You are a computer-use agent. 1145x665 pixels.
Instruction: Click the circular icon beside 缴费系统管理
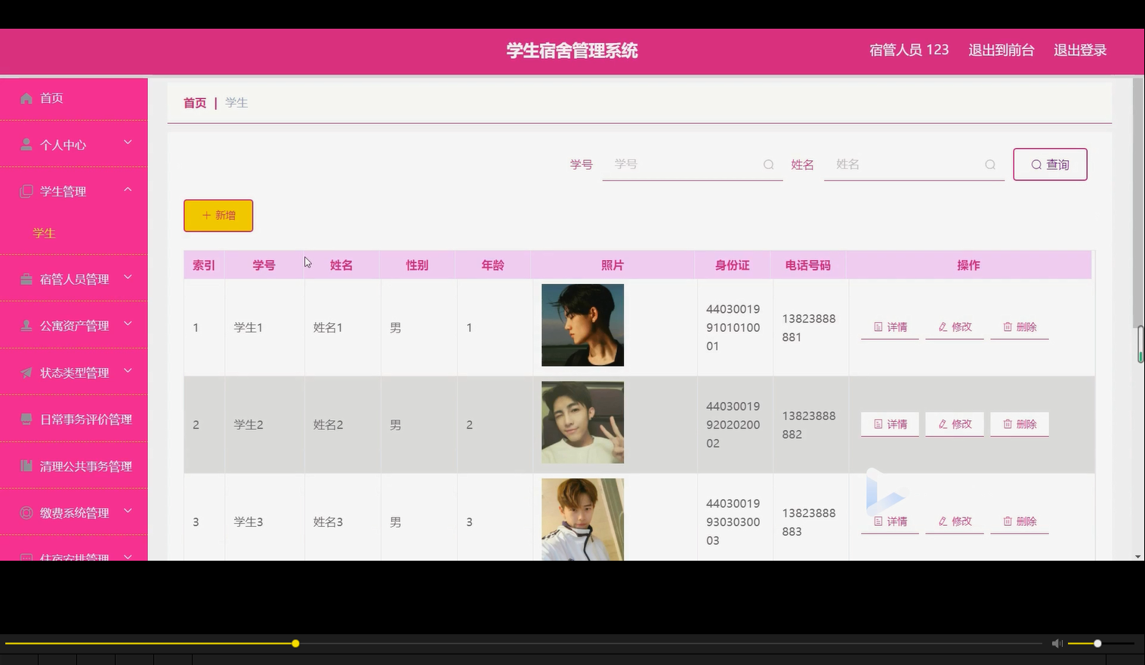[x=26, y=513]
